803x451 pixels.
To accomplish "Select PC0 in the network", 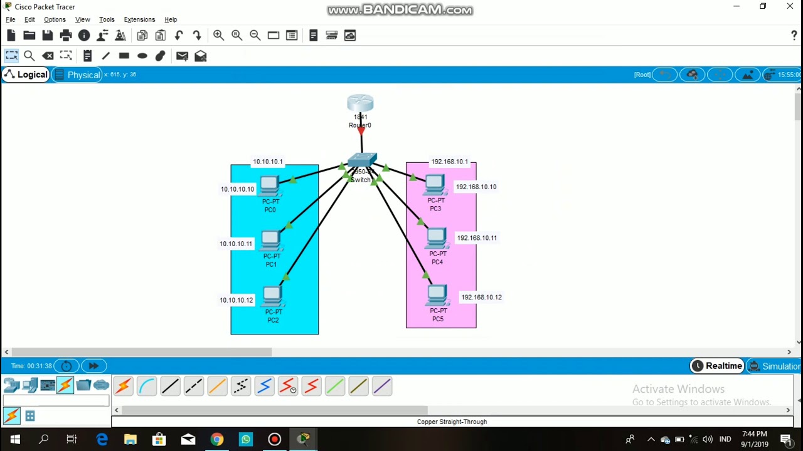I will click(x=269, y=186).
